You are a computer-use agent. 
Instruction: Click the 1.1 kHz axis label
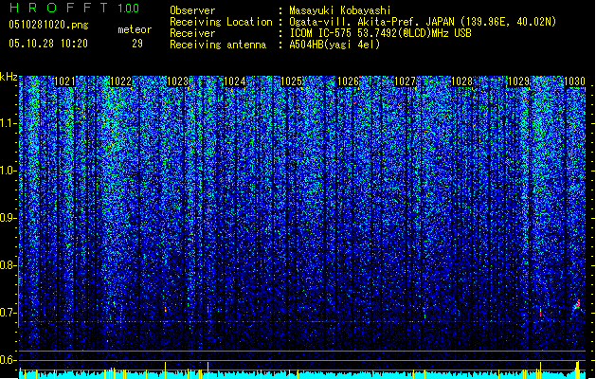click(9, 123)
